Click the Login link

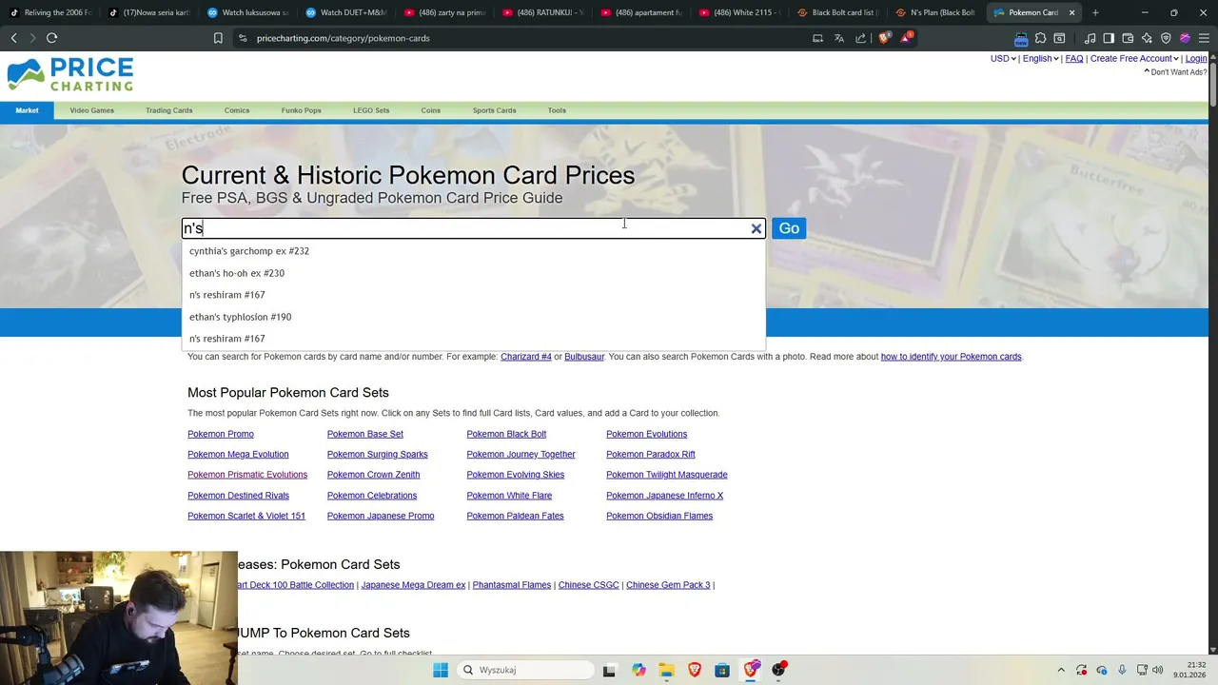(1196, 59)
